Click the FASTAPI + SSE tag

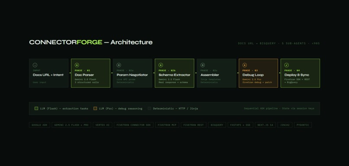tap(240, 125)
